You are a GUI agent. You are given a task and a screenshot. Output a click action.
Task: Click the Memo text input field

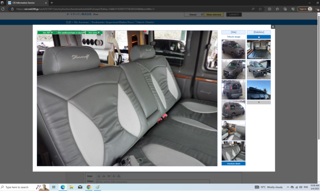[153, 181]
